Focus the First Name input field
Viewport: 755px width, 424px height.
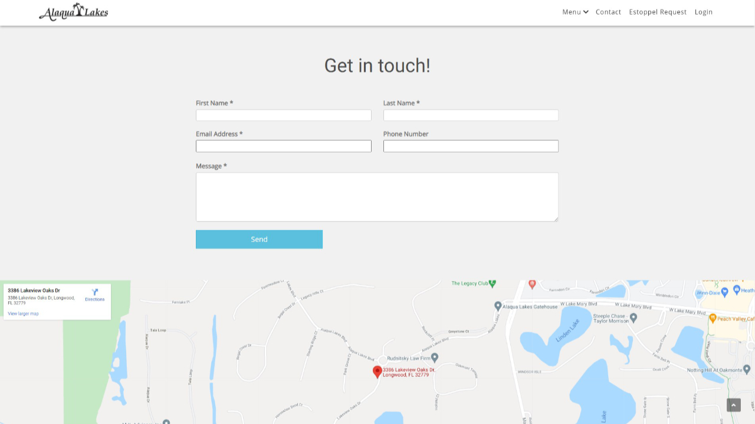point(284,115)
